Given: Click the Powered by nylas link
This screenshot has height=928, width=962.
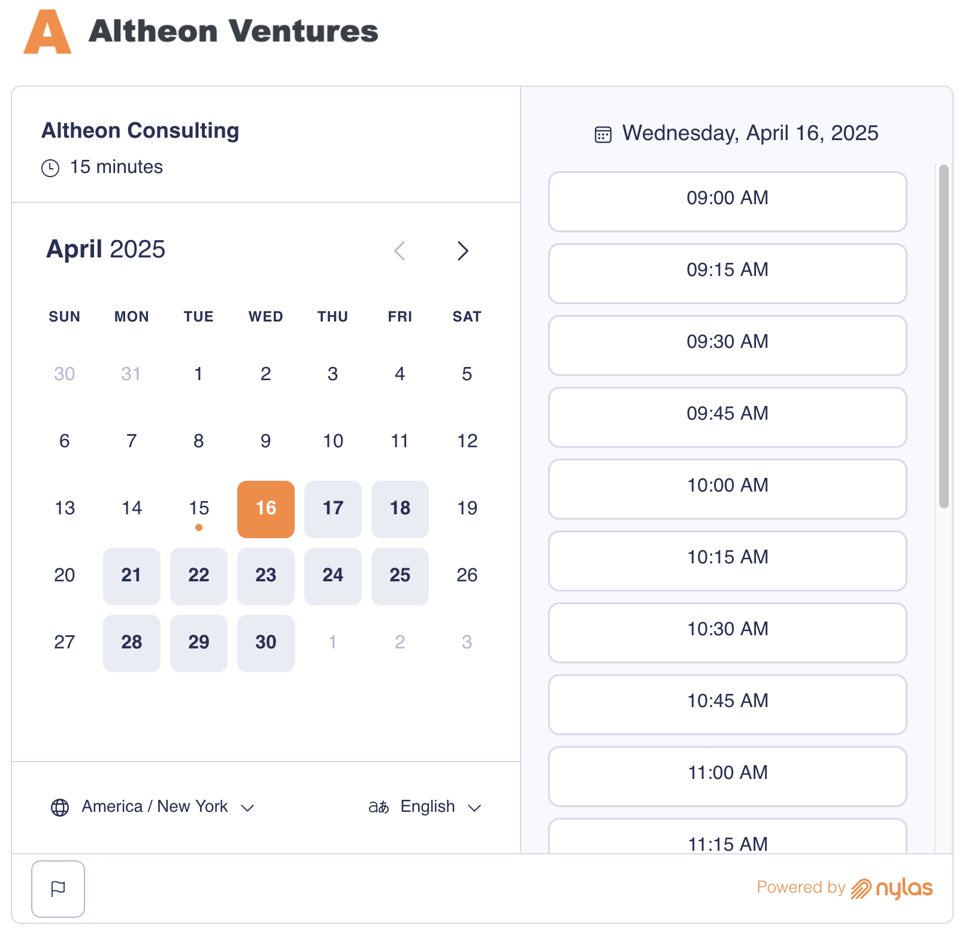Looking at the screenshot, I should [845, 888].
